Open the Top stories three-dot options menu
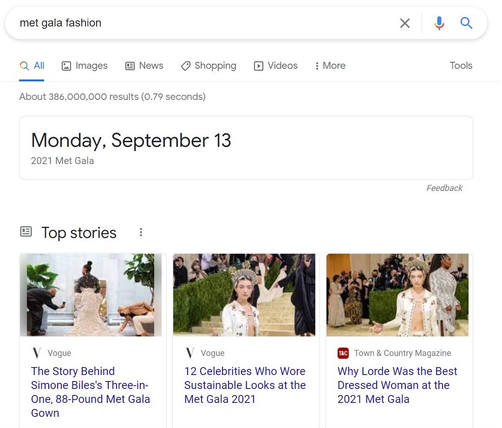502x428 pixels. pyautogui.click(x=141, y=232)
